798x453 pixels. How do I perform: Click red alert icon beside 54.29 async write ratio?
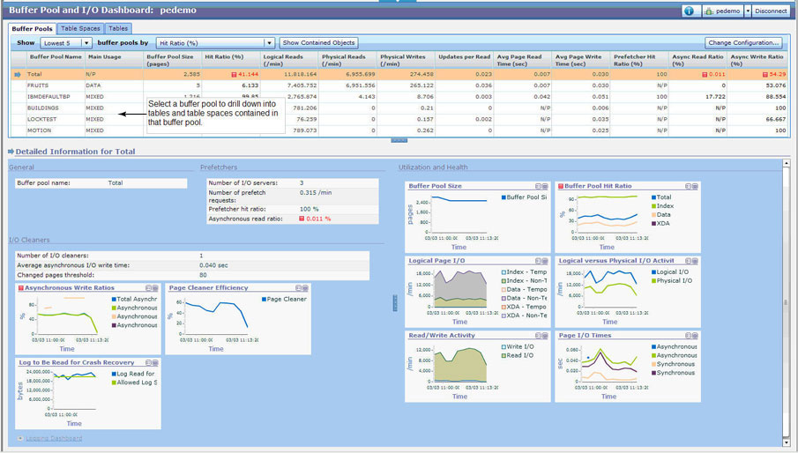(764, 75)
